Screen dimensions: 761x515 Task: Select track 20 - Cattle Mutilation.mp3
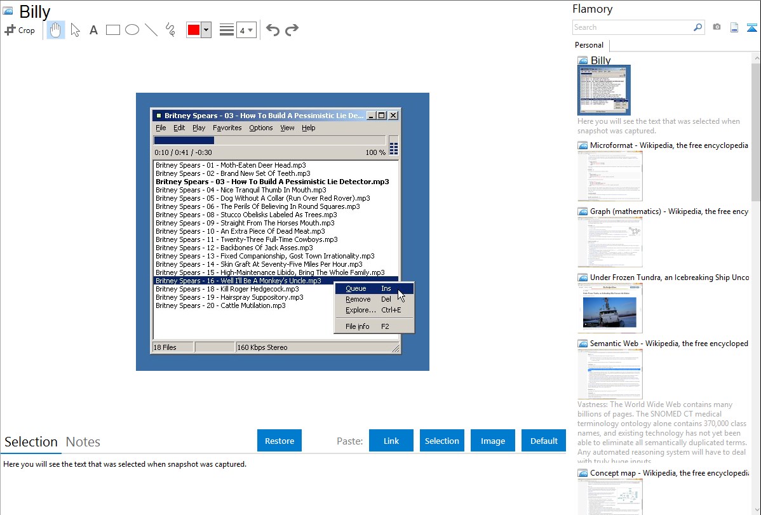pos(220,305)
